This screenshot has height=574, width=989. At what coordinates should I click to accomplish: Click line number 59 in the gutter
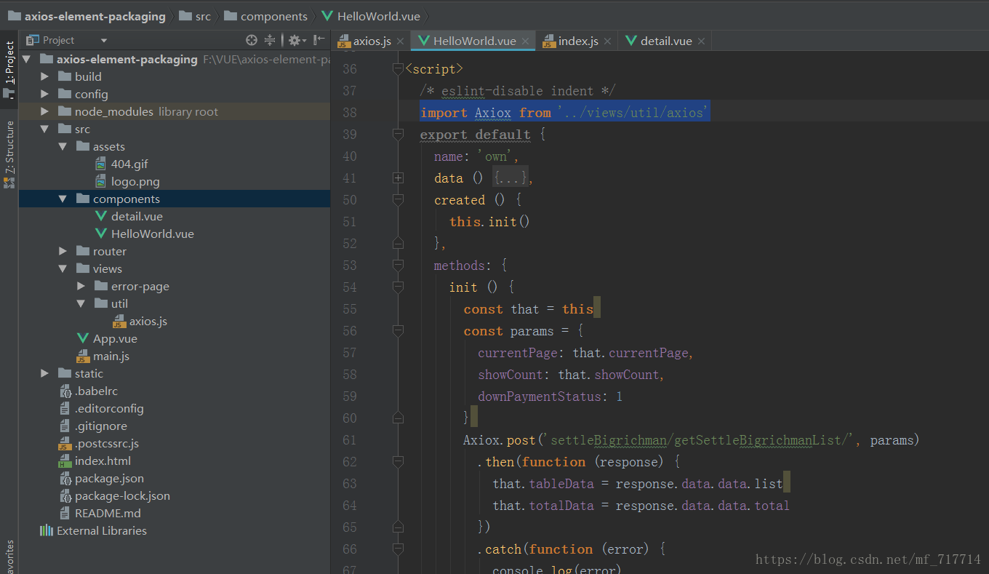click(x=349, y=396)
